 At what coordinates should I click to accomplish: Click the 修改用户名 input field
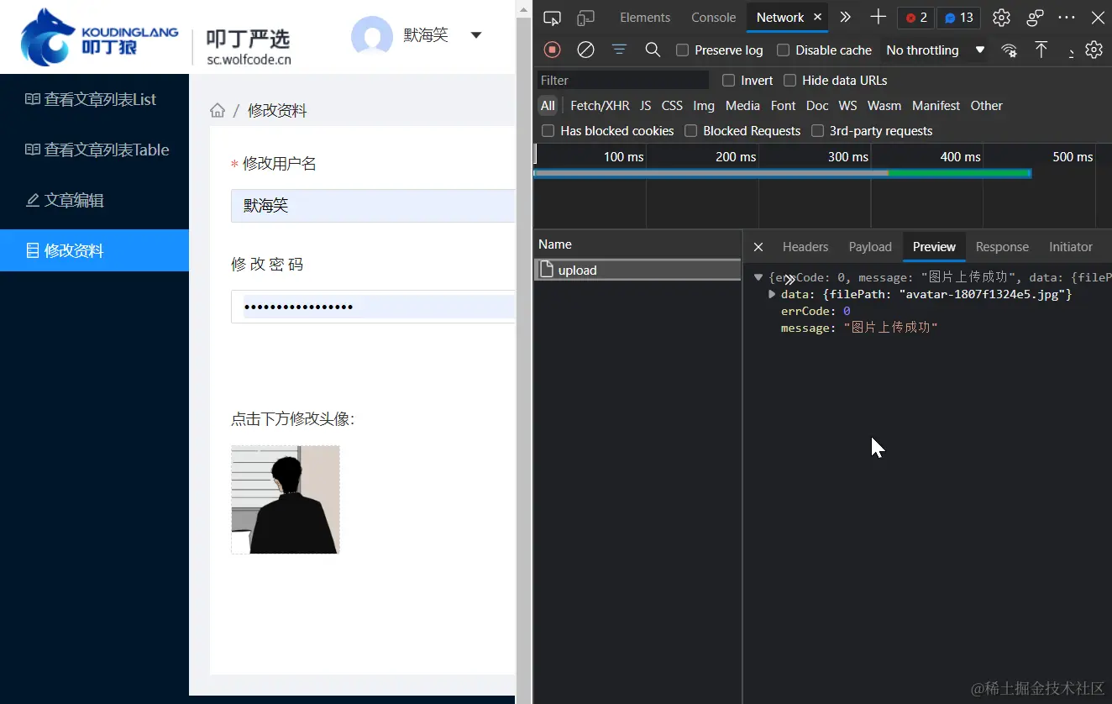(373, 206)
